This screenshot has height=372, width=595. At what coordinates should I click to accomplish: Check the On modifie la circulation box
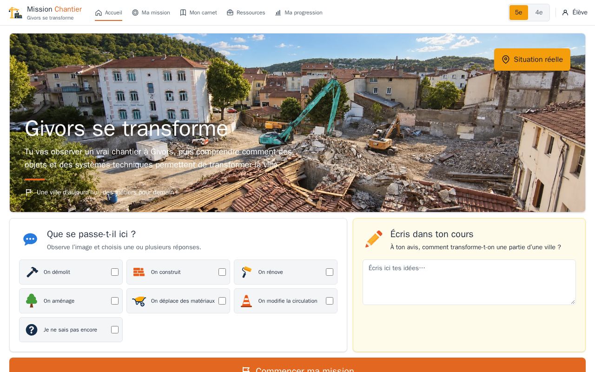pos(330,301)
